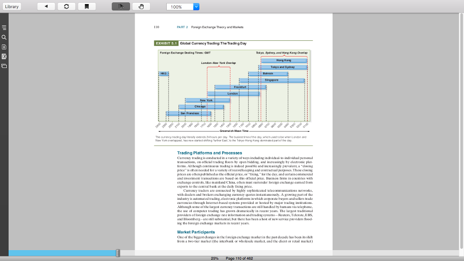This screenshot has width=464, height=261.
Task: Click the "Bahrain" chart bar
Action: (268, 74)
